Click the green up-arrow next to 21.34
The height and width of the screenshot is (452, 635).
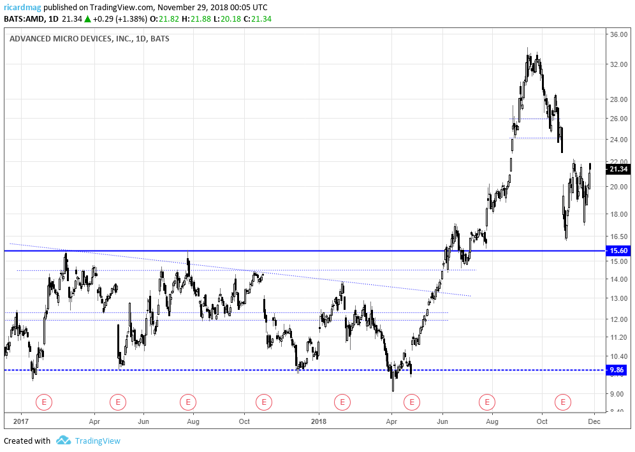87,19
